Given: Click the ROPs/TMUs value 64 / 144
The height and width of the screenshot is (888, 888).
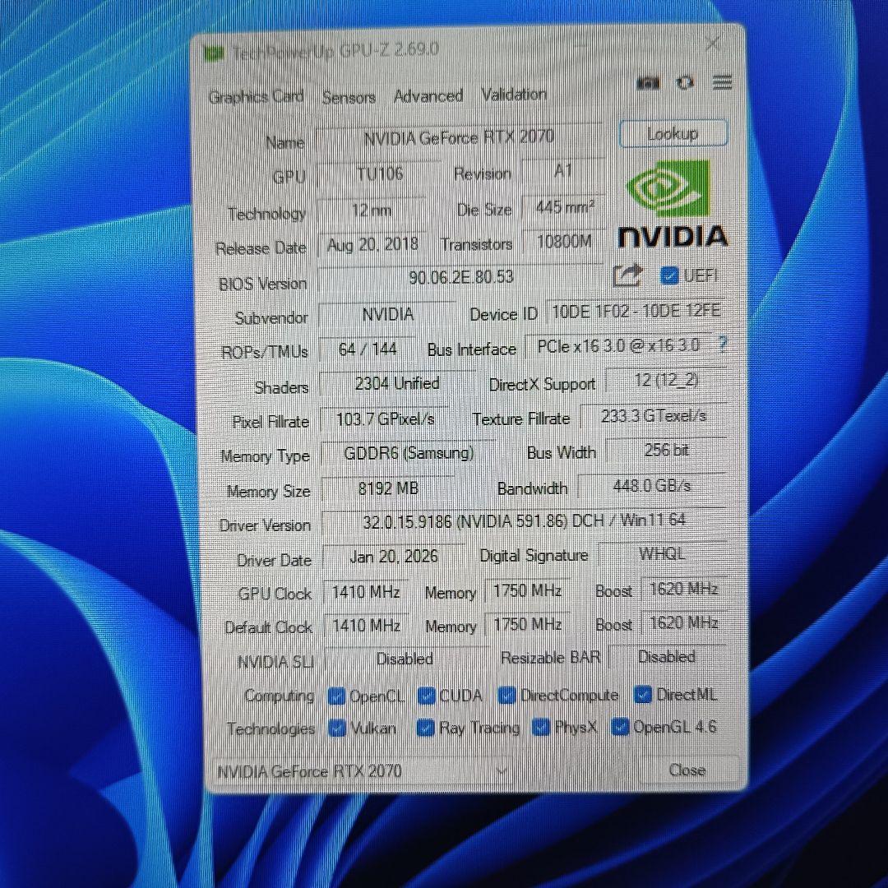Looking at the screenshot, I should coord(367,349).
